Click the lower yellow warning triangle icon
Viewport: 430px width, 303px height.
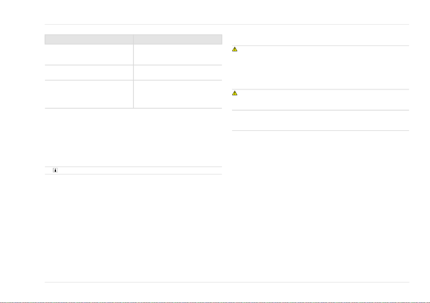(x=235, y=93)
